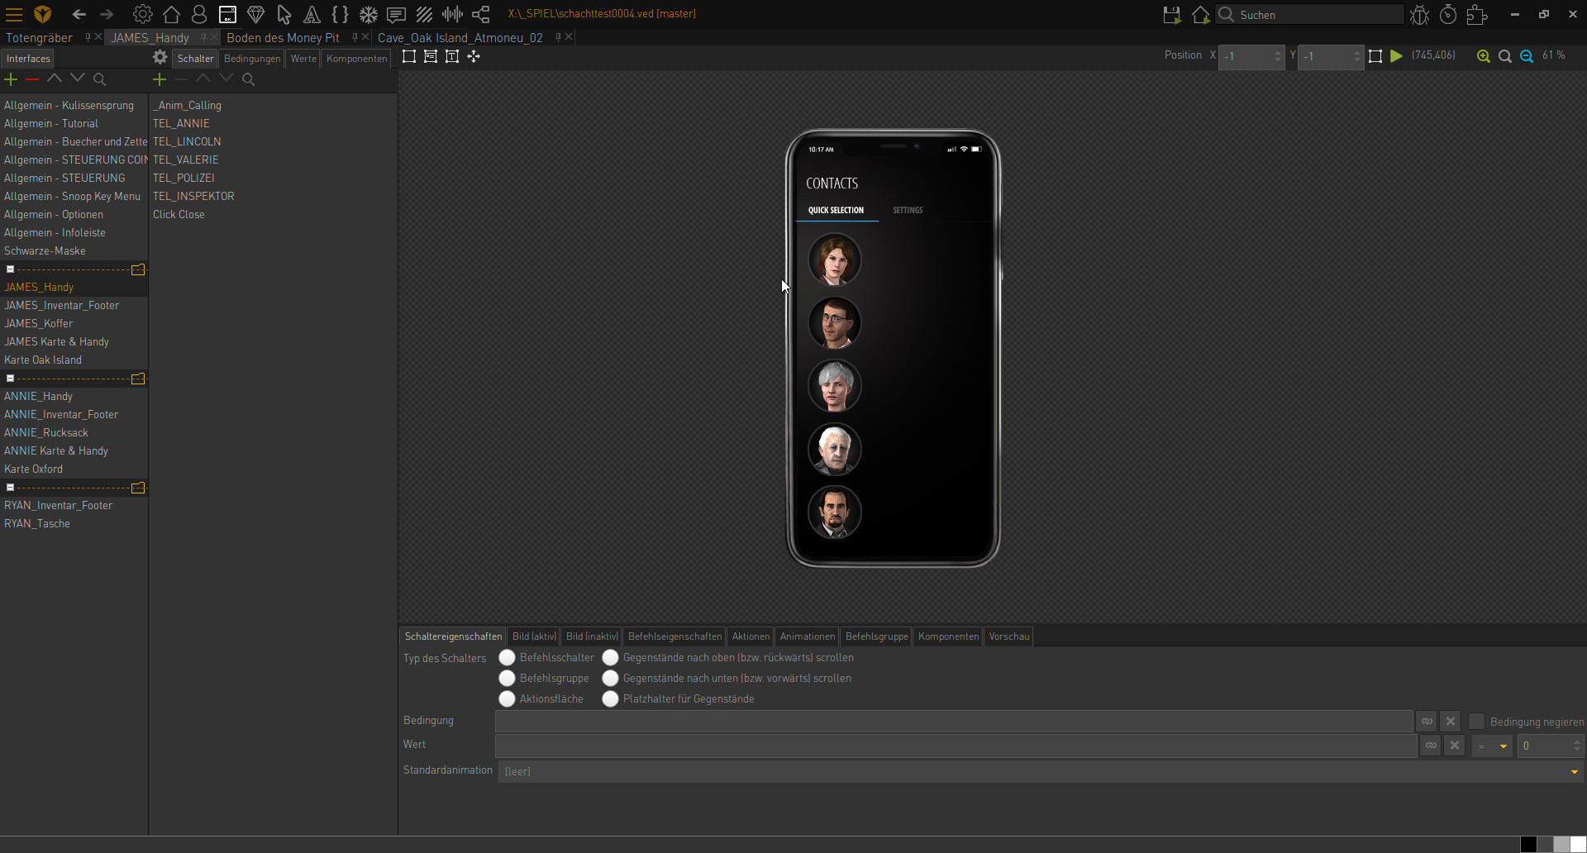Select the Fonts tool (A icon) in toolbar
This screenshot has height=853, width=1587.
(312, 14)
